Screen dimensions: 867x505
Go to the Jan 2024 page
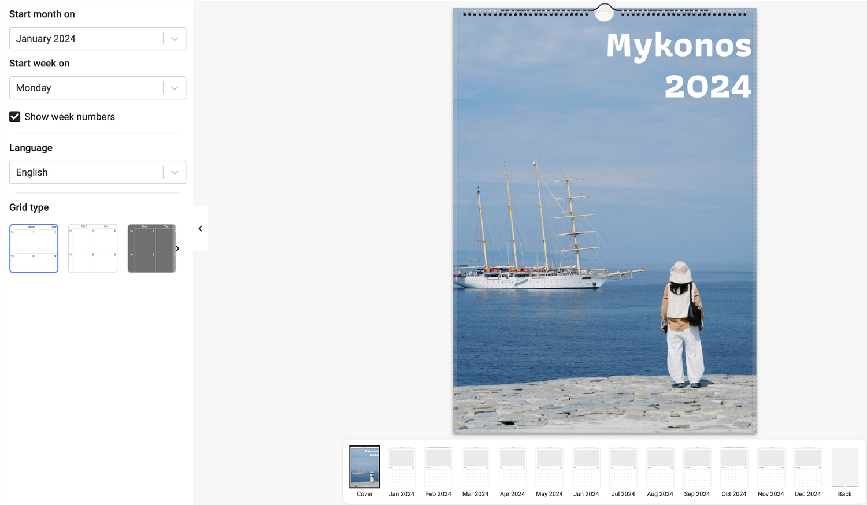pos(402,471)
